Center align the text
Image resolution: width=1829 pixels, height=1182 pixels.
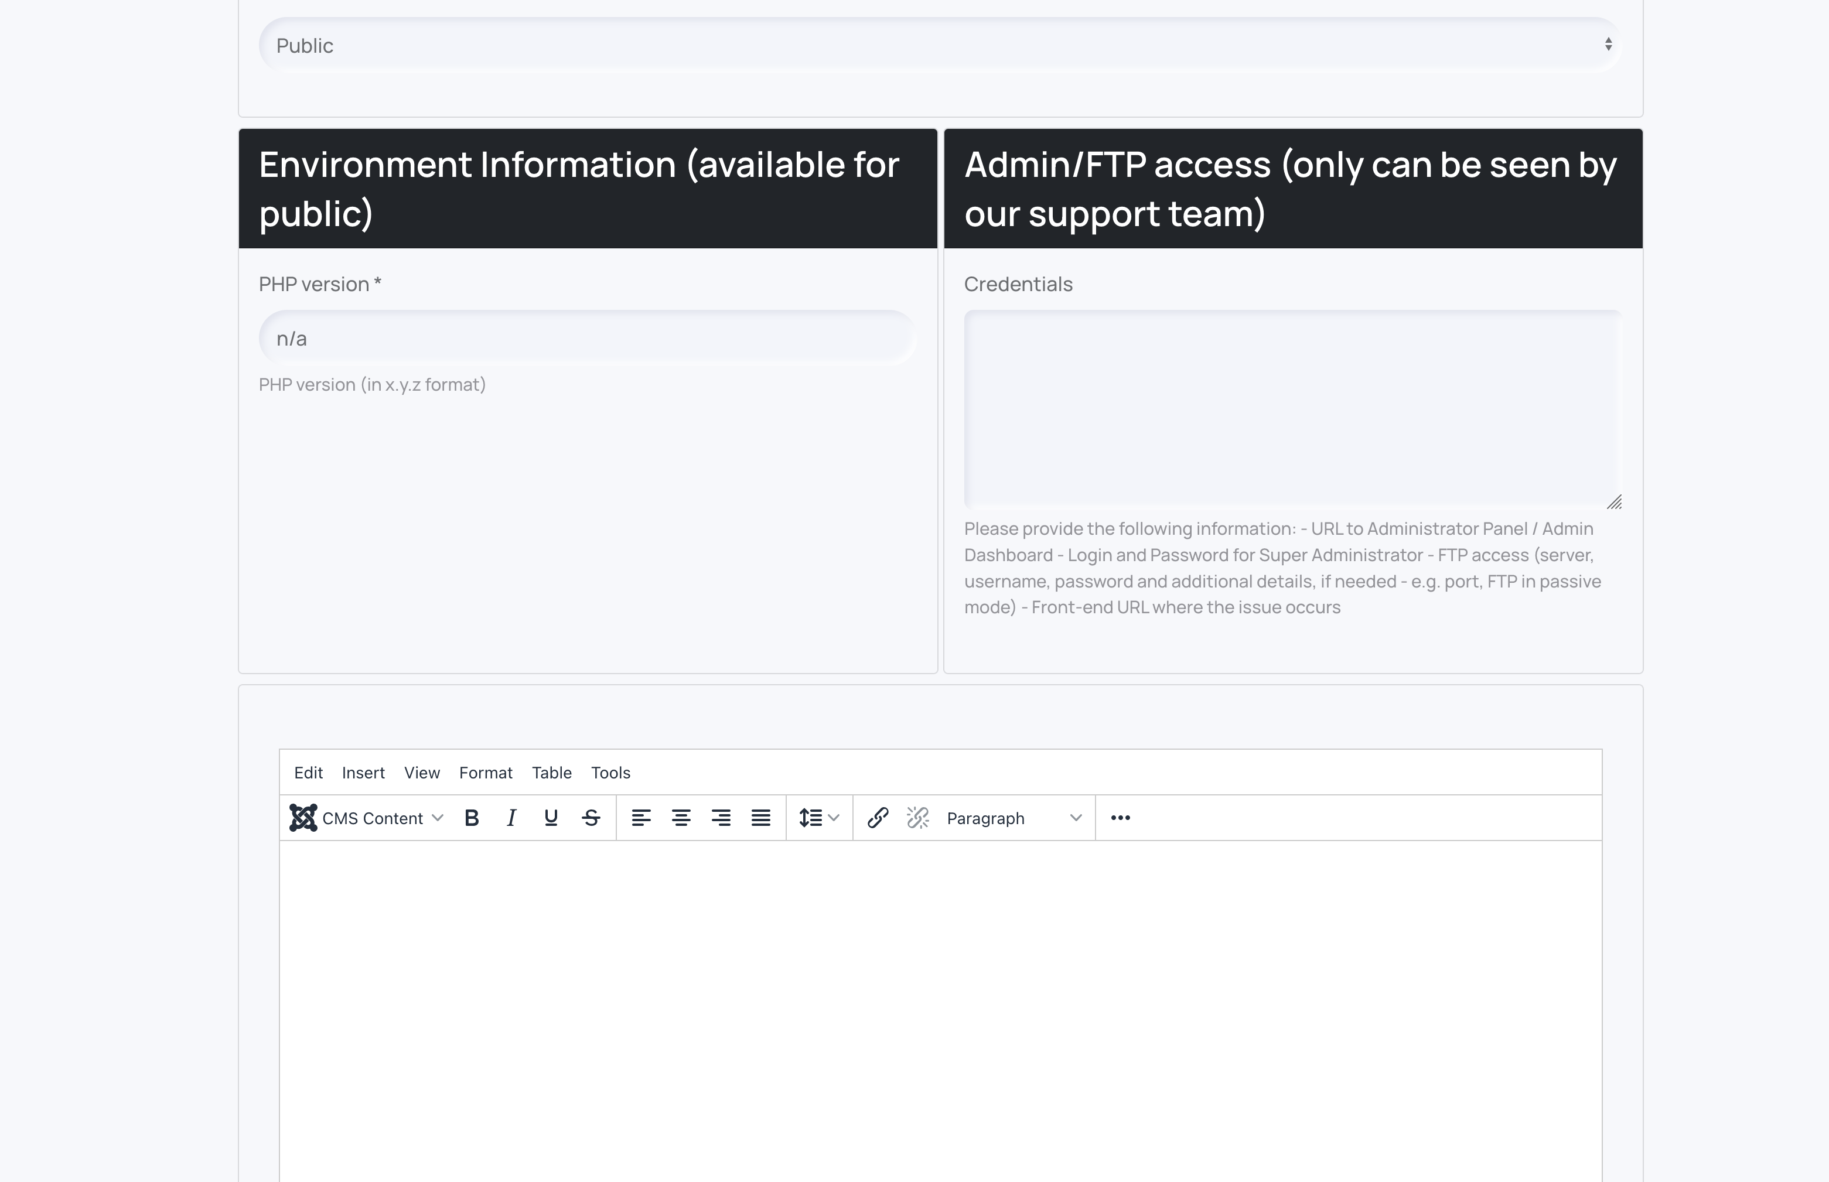[x=681, y=818]
